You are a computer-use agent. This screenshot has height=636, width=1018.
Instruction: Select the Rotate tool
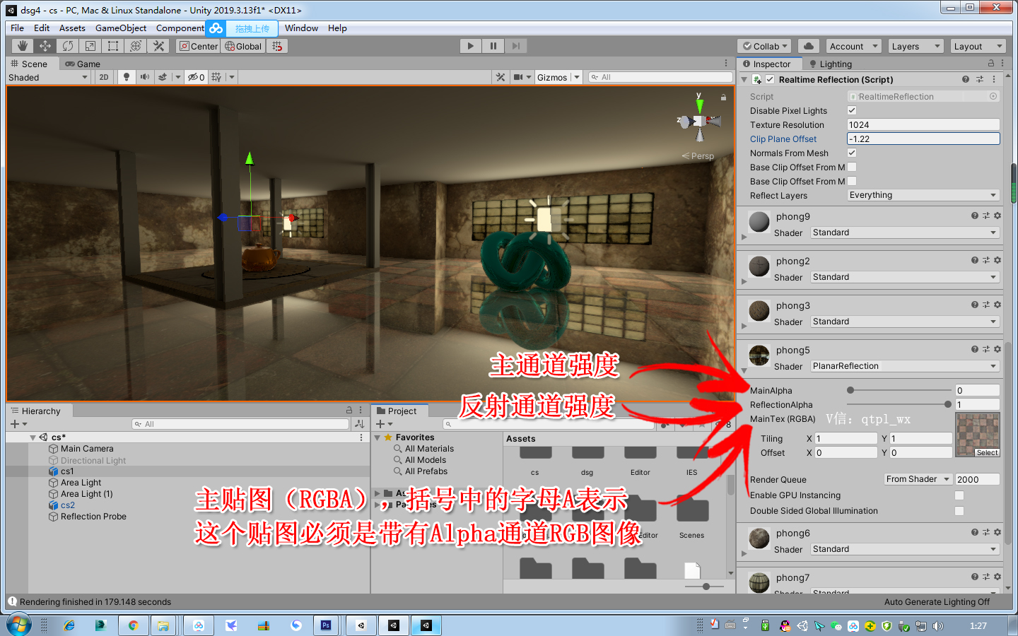(67, 45)
